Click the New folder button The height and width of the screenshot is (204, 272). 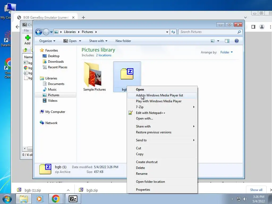123,41
